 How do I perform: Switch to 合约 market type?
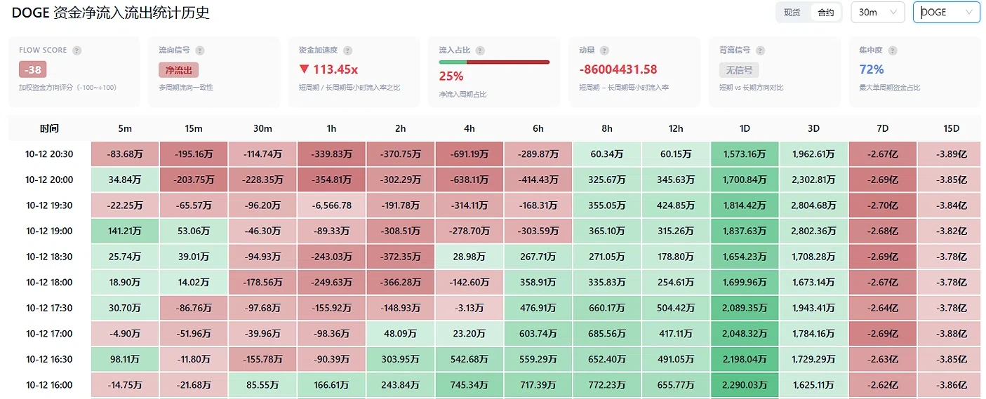coord(825,13)
